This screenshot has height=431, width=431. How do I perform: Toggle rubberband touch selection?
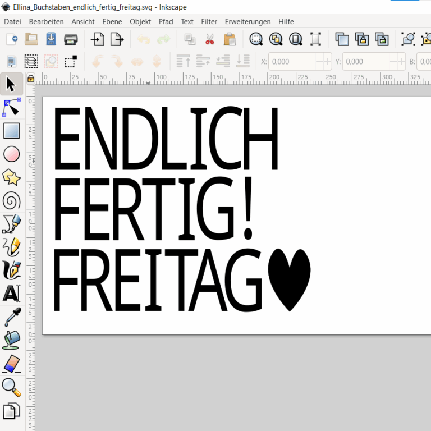(71, 61)
